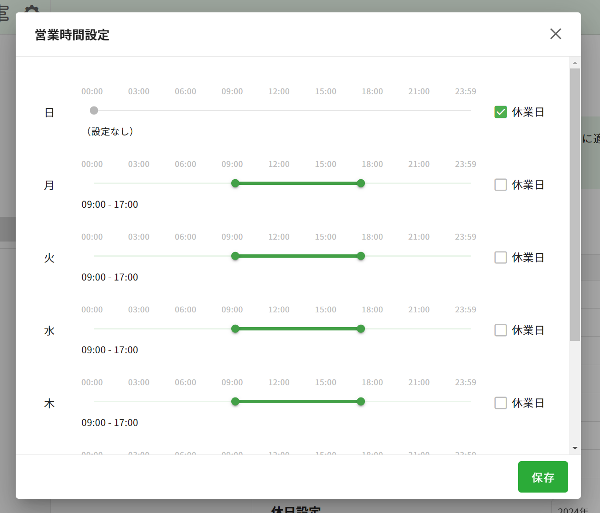Click the gray Sunday slider handle
The image size is (600, 513).
[94, 111]
